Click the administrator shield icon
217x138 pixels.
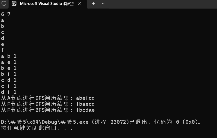pos(4,3)
